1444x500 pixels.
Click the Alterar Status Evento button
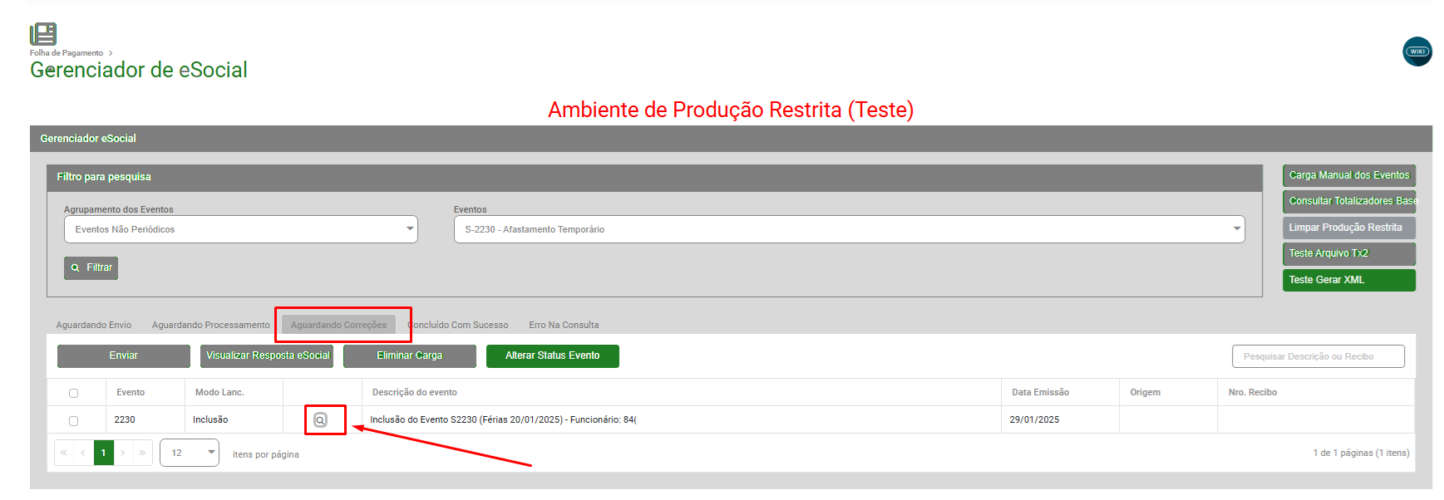[553, 355]
